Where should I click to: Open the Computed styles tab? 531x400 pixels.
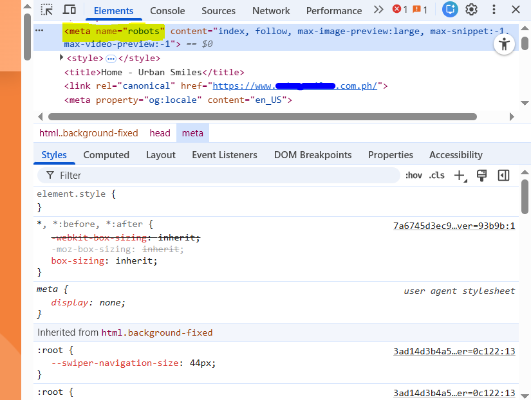tap(106, 155)
